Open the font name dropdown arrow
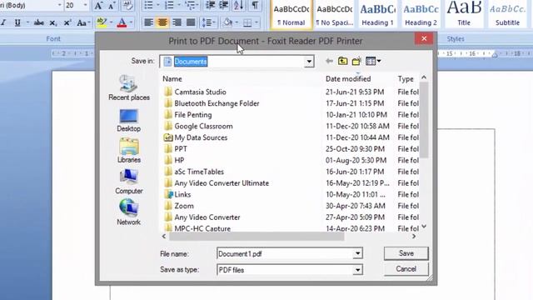Image resolution: width=533 pixels, height=300 pixels. tap(59, 5)
